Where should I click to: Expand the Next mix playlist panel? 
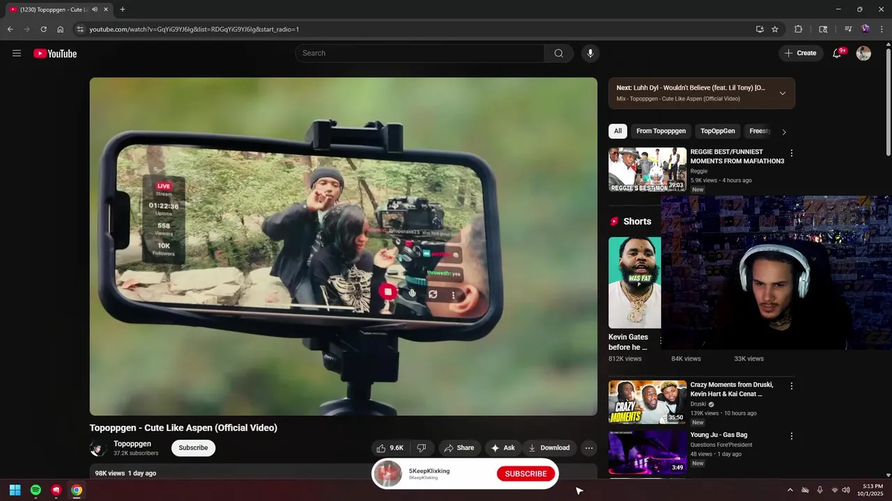click(x=783, y=93)
